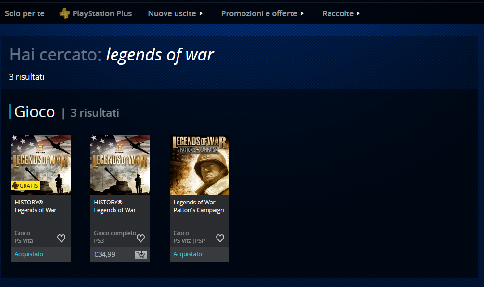Click Acquistato under the PS Vita HISTORY Legends of War game
The image size is (484, 287).
(x=29, y=254)
